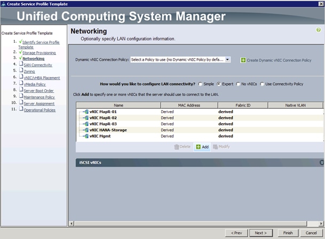Click the trash icon next to Delete

click(177, 147)
